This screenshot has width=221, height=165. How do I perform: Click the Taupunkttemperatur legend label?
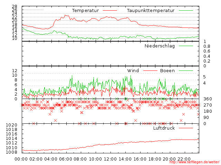[x=151, y=11]
